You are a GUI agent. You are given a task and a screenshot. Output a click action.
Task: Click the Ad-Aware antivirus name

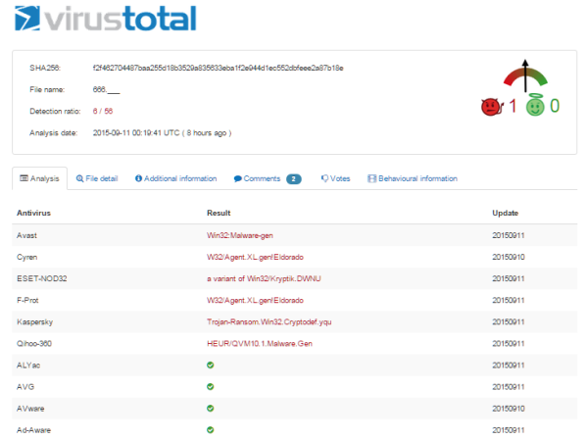tap(33, 430)
